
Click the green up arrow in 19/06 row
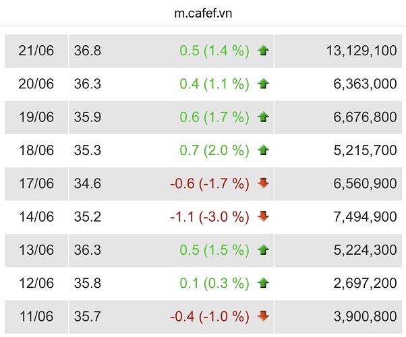(x=263, y=117)
